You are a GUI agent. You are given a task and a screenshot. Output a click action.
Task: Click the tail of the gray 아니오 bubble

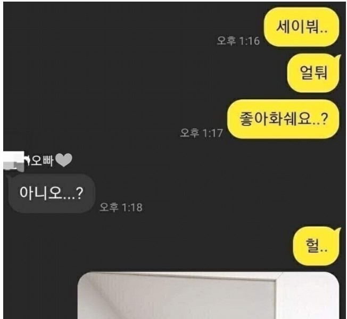(x=9, y=177)
